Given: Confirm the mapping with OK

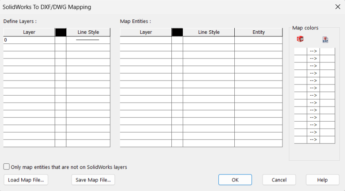Looking at the screenshot, I should [235, 180].
